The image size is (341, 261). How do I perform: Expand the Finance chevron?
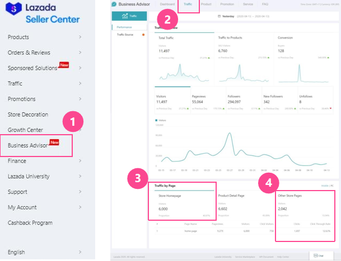[x=80, y=161]
